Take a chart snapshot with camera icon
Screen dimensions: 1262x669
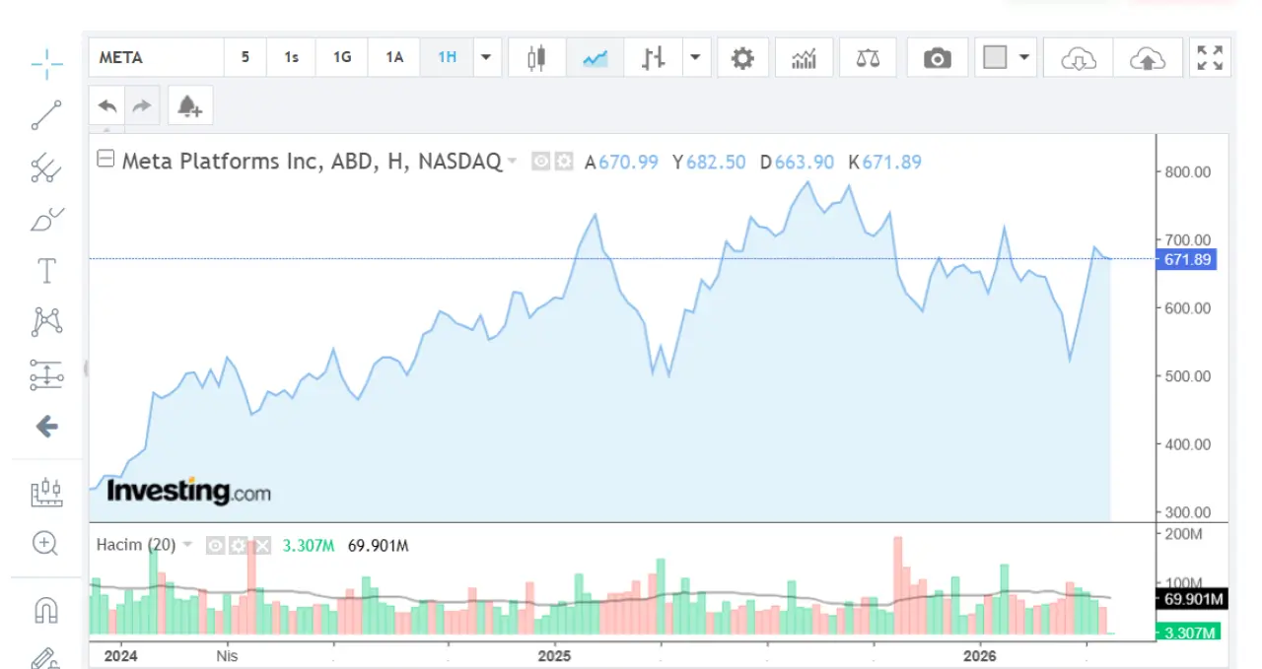point(937,58)
